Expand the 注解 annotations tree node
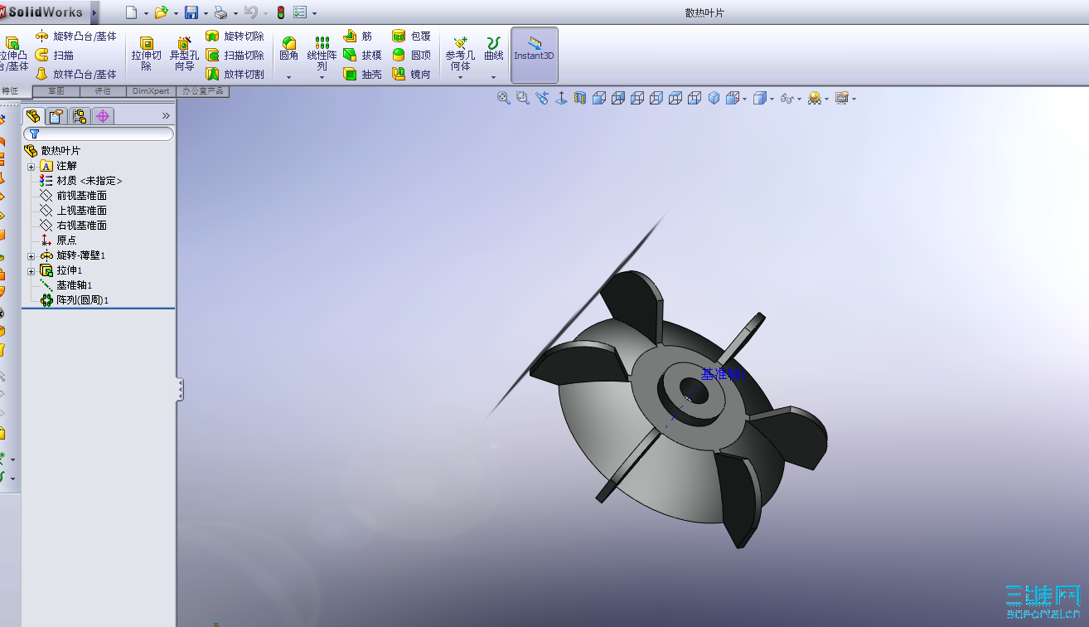The height and width of the screenshot is (627, 1089). (x=31, y=166)
